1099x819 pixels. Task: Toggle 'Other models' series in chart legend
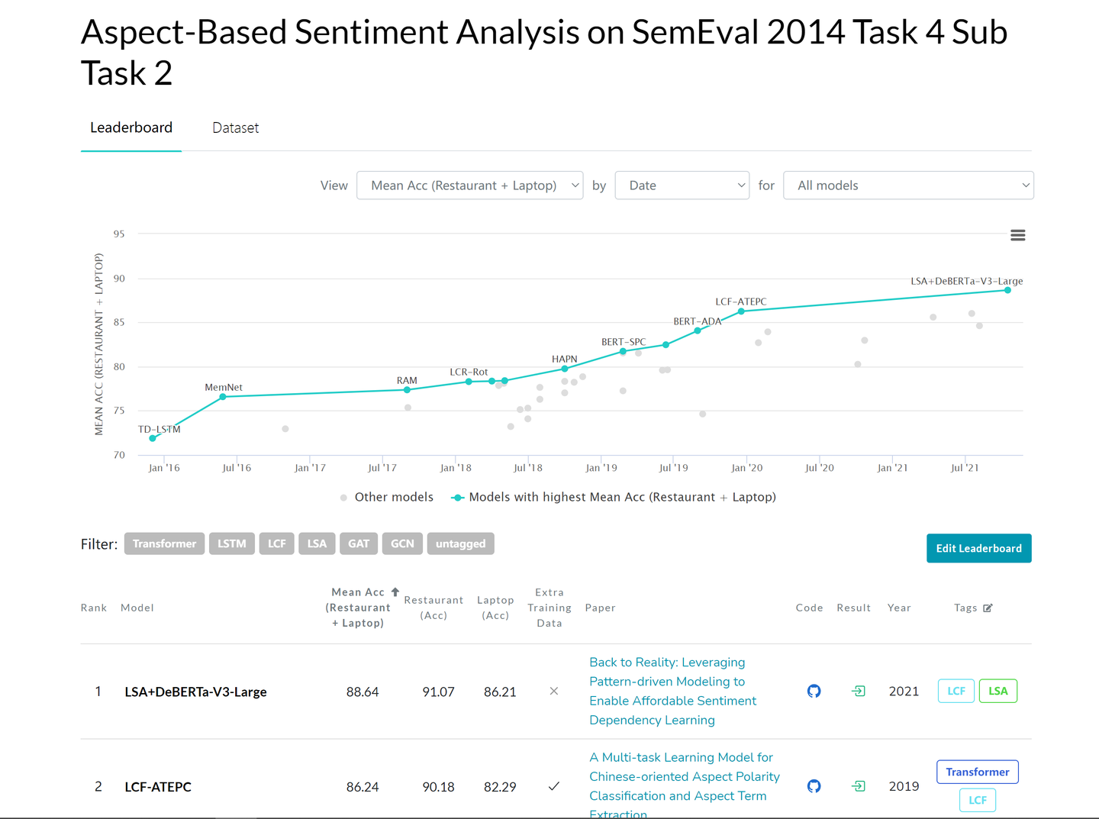387,498
